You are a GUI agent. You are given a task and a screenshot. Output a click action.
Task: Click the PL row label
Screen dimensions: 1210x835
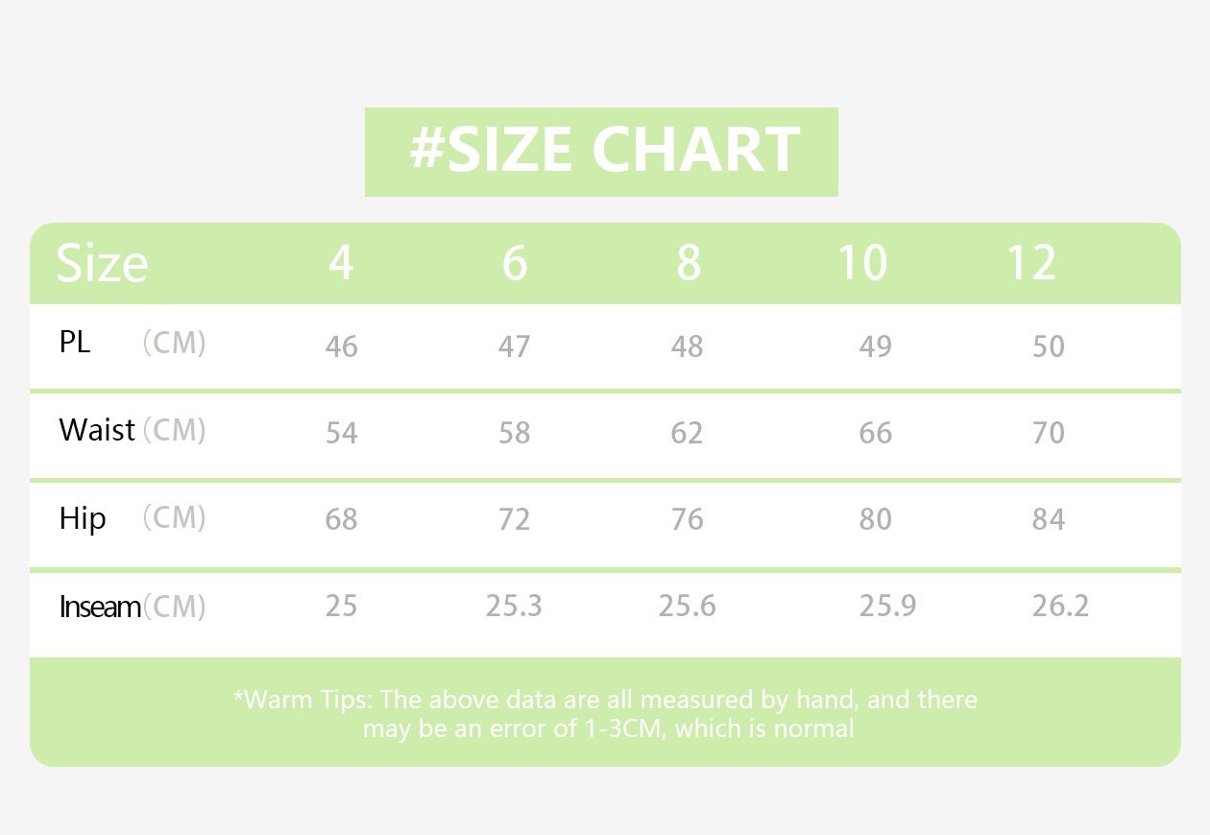coord(75,343)
